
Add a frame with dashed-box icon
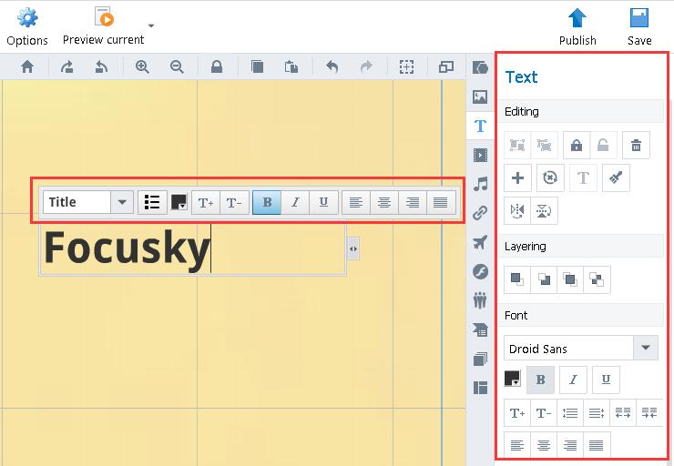406,66
